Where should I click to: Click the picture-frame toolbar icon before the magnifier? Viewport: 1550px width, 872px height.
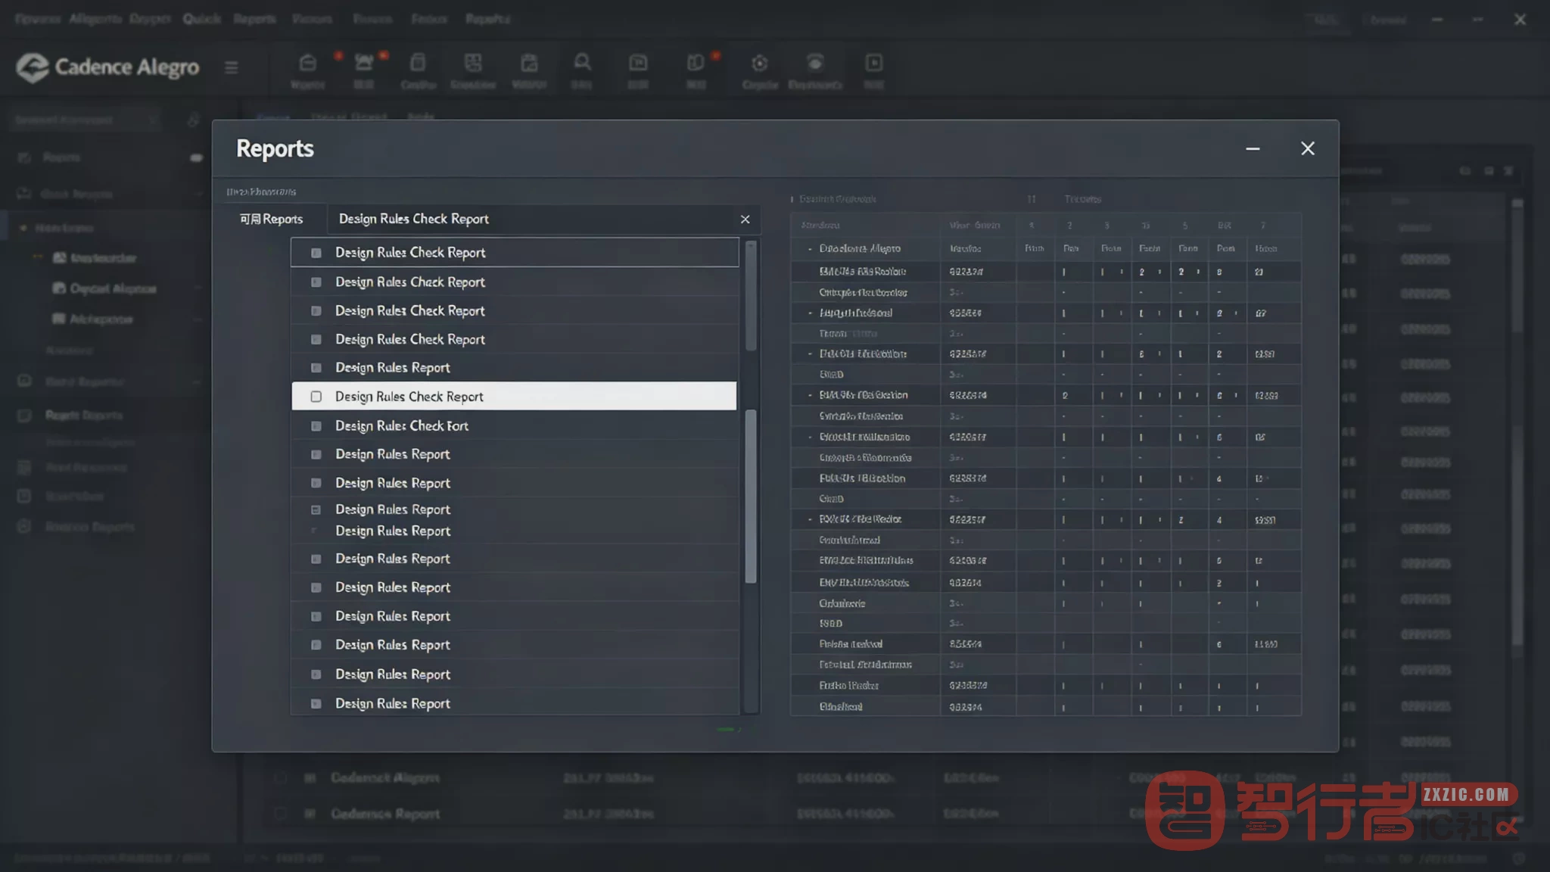click(529, 63)
